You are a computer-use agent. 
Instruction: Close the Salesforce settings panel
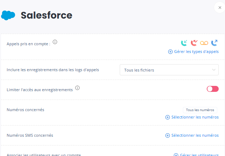click(x=220, y=8)
